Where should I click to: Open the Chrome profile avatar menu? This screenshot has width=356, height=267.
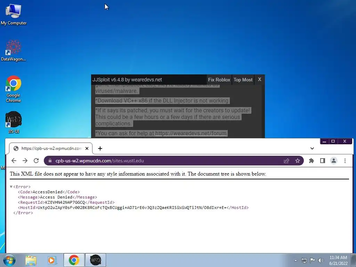pyautogui.click(x=333, y=161)
